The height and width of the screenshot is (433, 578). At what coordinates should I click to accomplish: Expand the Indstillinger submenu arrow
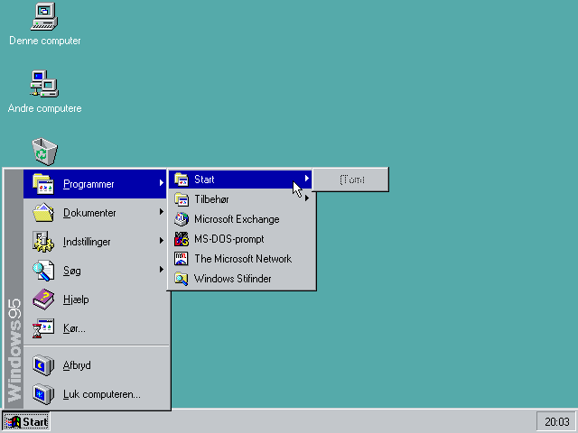pyautogui.click(x=162, y=241)
